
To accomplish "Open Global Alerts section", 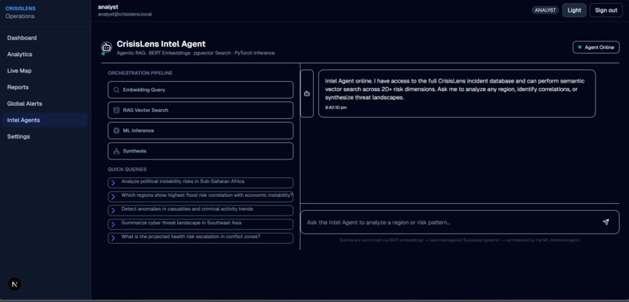I will pyautogui.click(x=44, y=104).
